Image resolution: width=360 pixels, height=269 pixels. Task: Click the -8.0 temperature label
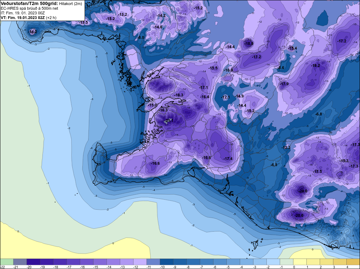point(141,37)
